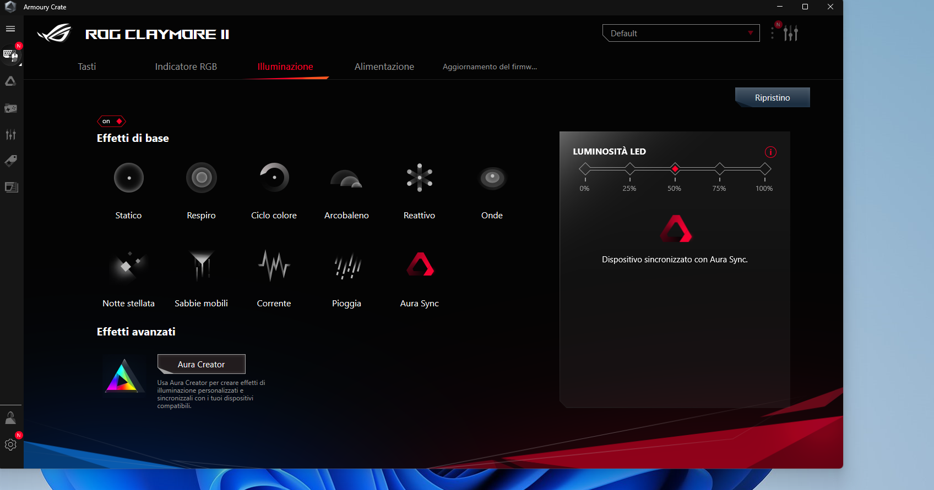Screen dimensions: 934x490
Task: Open the settings gear in sidebar
Action: [10, 444]
